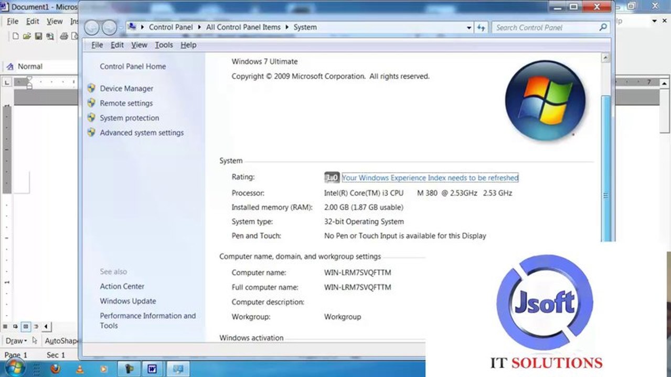Open Device Manager link in sidebar
This screenshot has height=377, width=671.
click(x=126, y=88)
